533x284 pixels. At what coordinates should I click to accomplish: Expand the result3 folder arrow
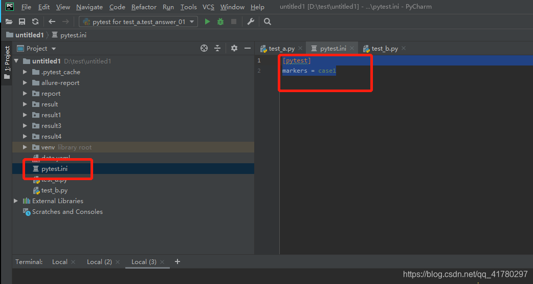click(x=25, y=126)
